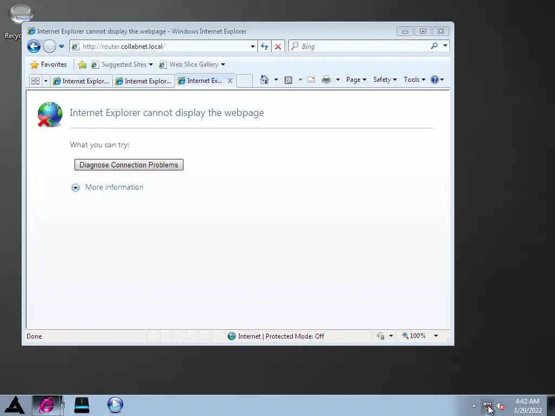Click the page icon in the address bar
The height and width of the screenshot is (416, 555).
click(75, 47)
